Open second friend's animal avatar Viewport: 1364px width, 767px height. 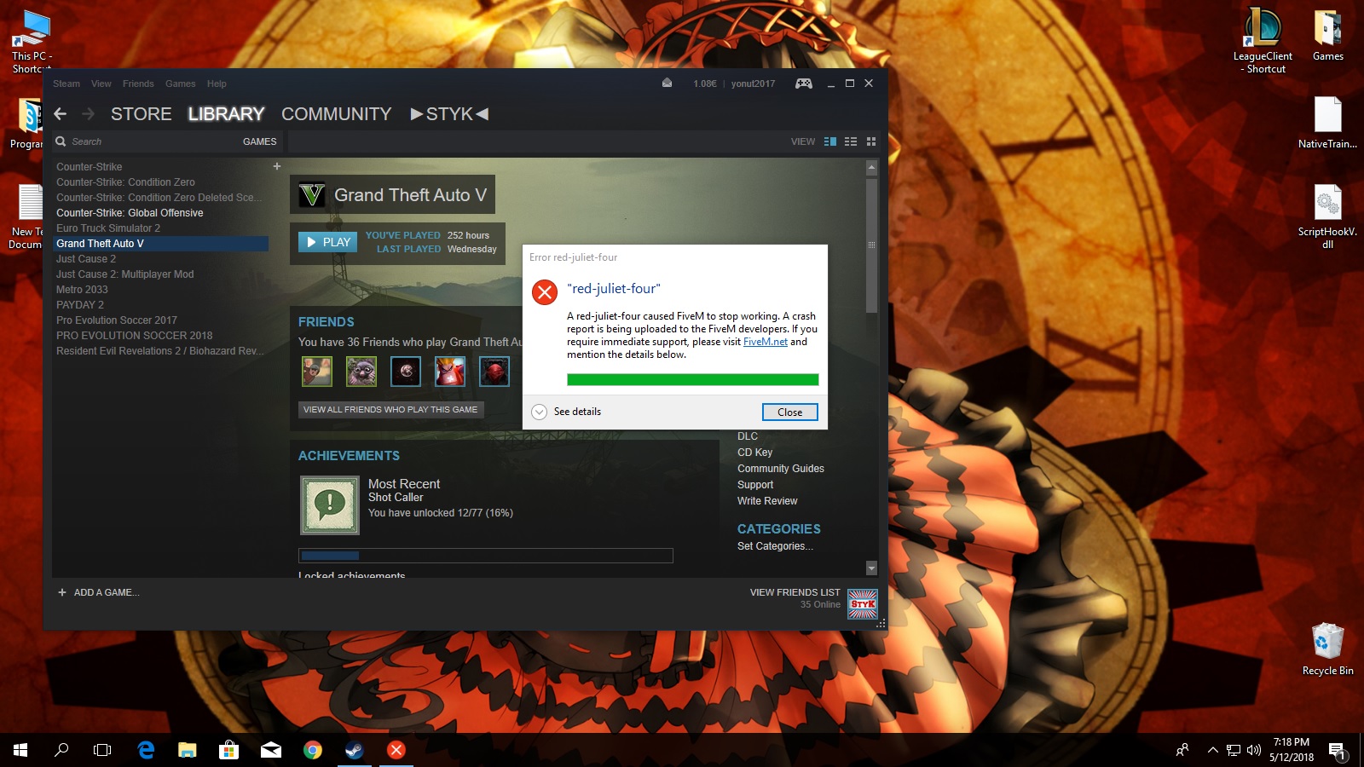coord(361,372)
